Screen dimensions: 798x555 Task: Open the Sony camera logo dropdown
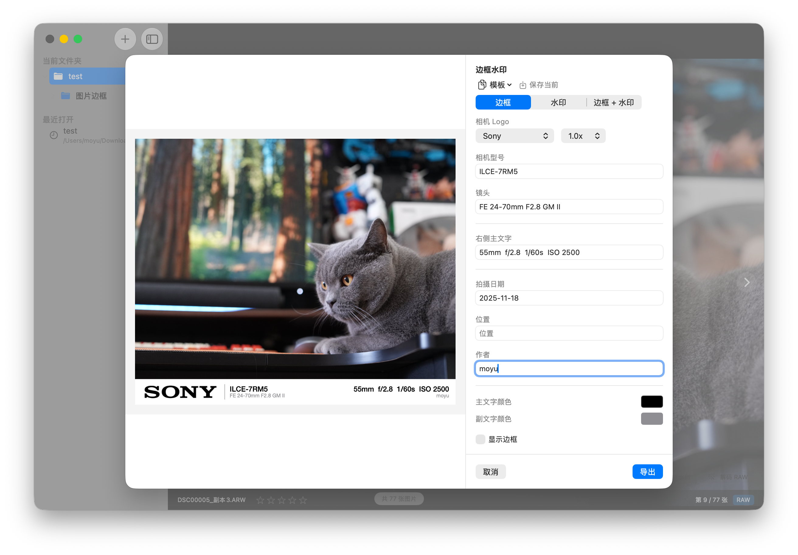(514, 136)
